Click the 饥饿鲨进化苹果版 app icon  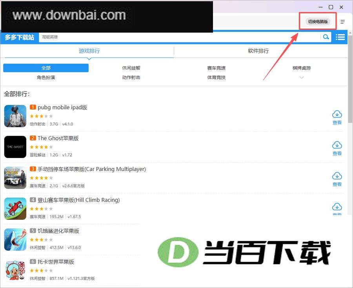15,240
